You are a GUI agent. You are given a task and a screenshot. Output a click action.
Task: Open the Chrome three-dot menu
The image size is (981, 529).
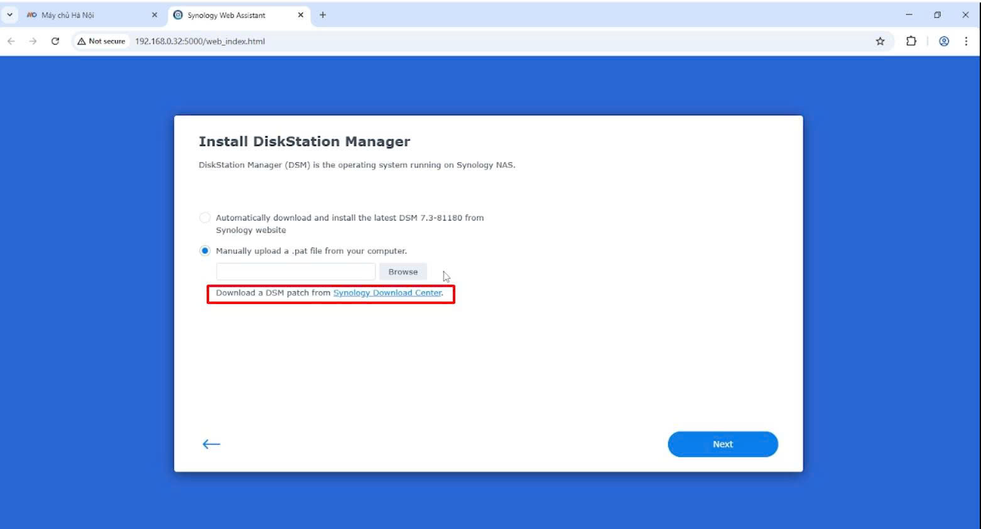click(966, 41)
